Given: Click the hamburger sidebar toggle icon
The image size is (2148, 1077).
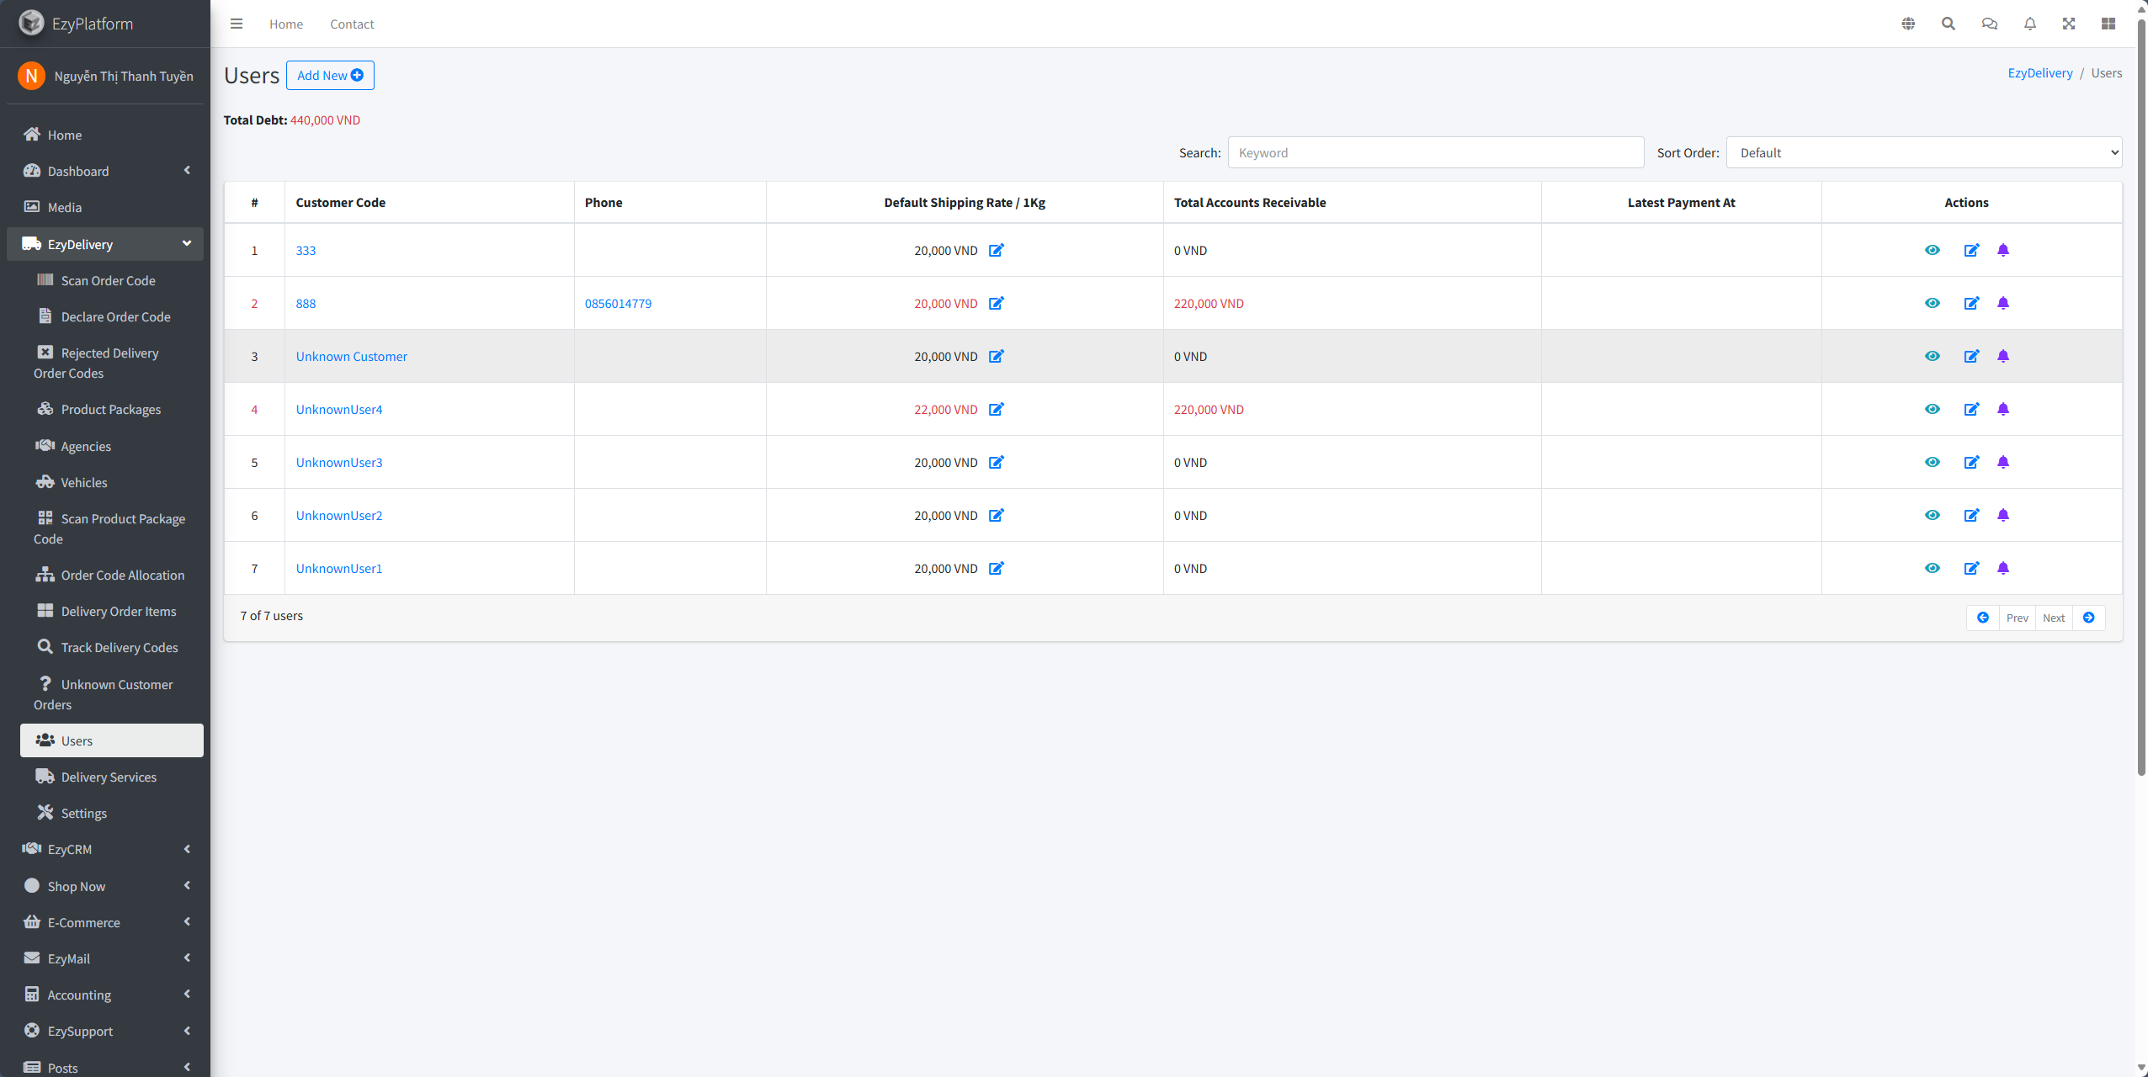Looking at the screenshot, I should pyautogui.click(x=237, y=24).
